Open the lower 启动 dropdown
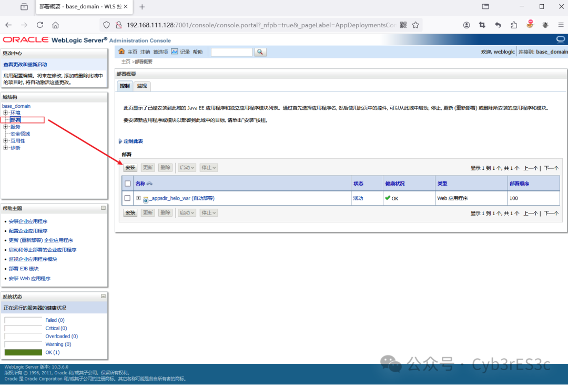The width and height of the screenshot is (568, 387). pyautogui.click(x=187, y=213)
